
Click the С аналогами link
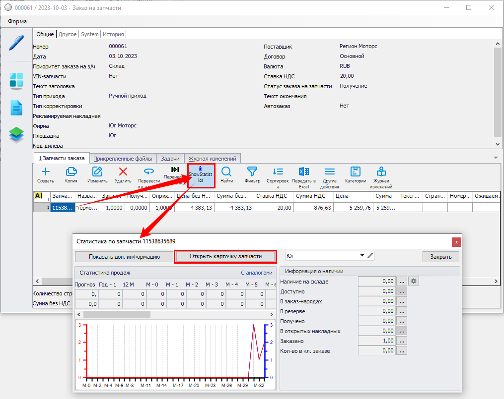(x=256, y=272)
